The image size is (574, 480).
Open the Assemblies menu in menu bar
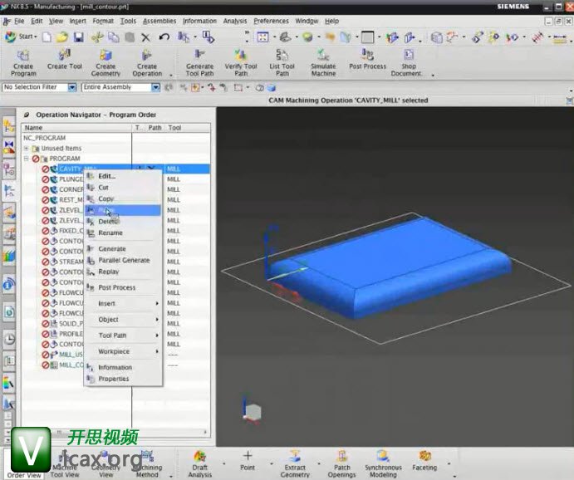point(159,21)
